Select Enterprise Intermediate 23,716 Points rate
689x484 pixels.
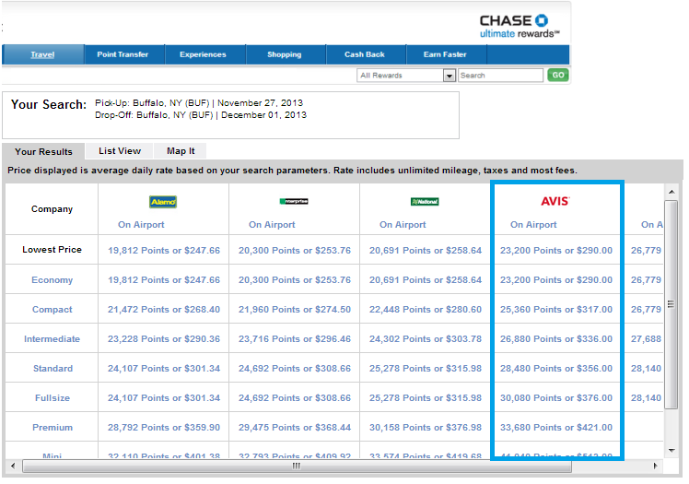pos(295,339)
